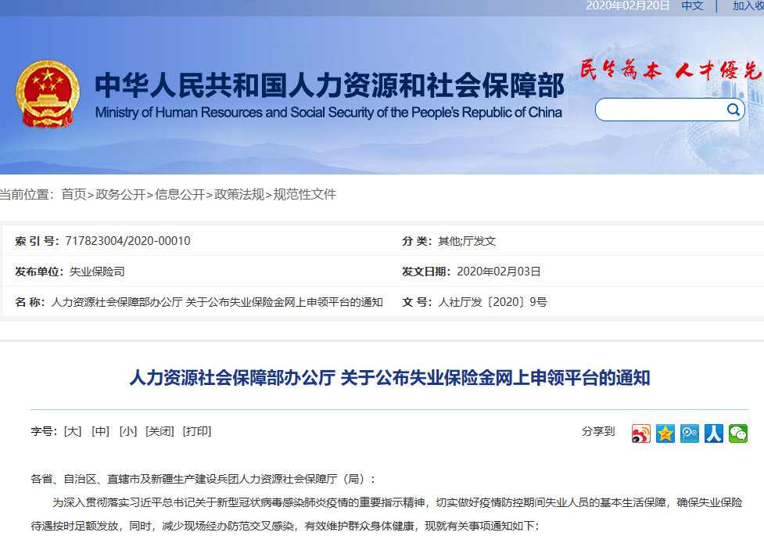This screenshot has height=536, width=764.
Task: Set font size to 中 (medium)
Action: [x=100, y=431]
